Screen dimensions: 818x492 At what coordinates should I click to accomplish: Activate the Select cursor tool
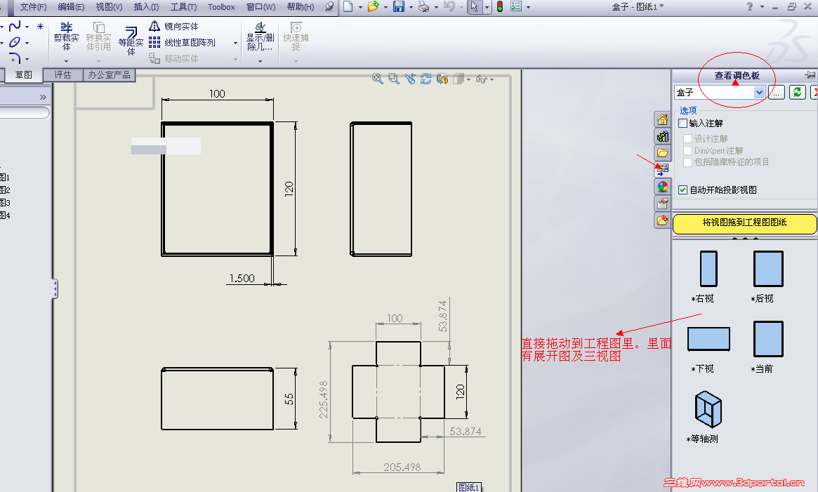click(474, 7)
